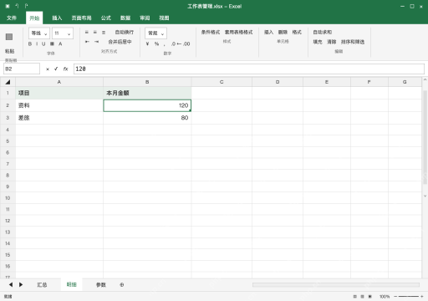Cancel the formula bar entry
The width and height of the screenshot is (428, 301).
tap(48, 69)
